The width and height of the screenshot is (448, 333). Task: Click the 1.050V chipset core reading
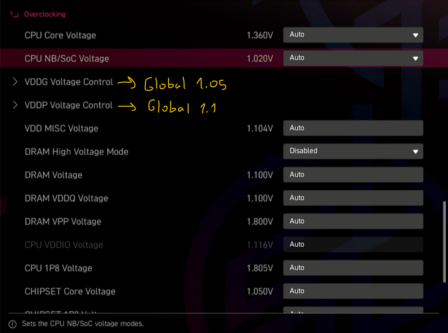(260, 292)
